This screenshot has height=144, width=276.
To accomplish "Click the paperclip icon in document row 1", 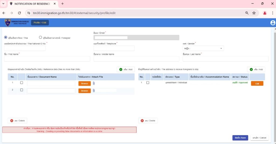I will [94, 83].
